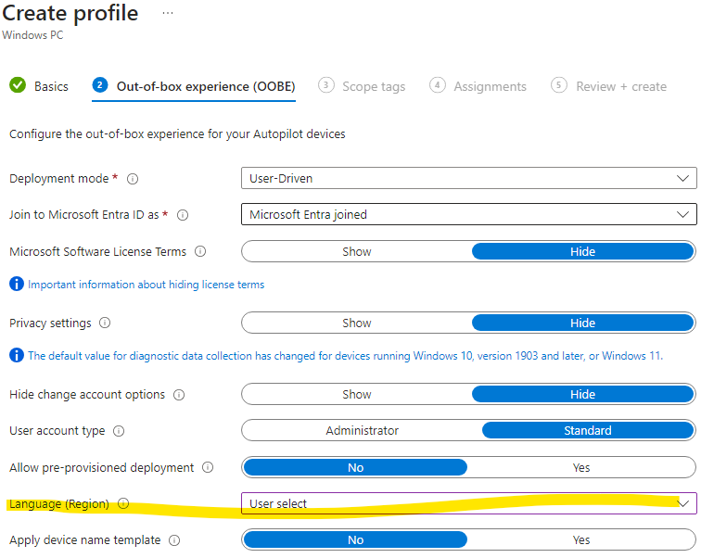Viewport: 701px width, 558px height.
Task: Click the Privacy settings info icon
Action: coord(105,323)
